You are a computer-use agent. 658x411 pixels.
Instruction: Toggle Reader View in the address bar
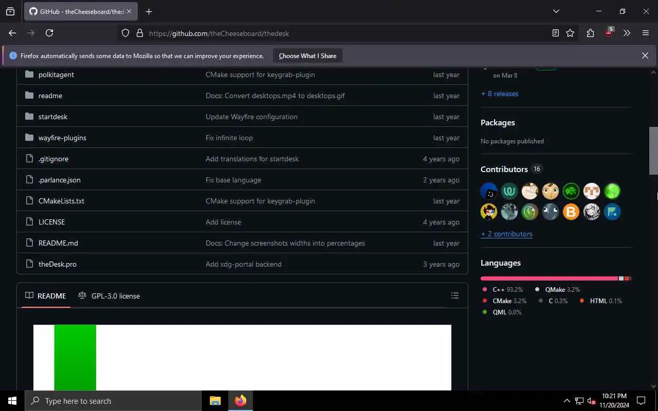pos(555,33)
